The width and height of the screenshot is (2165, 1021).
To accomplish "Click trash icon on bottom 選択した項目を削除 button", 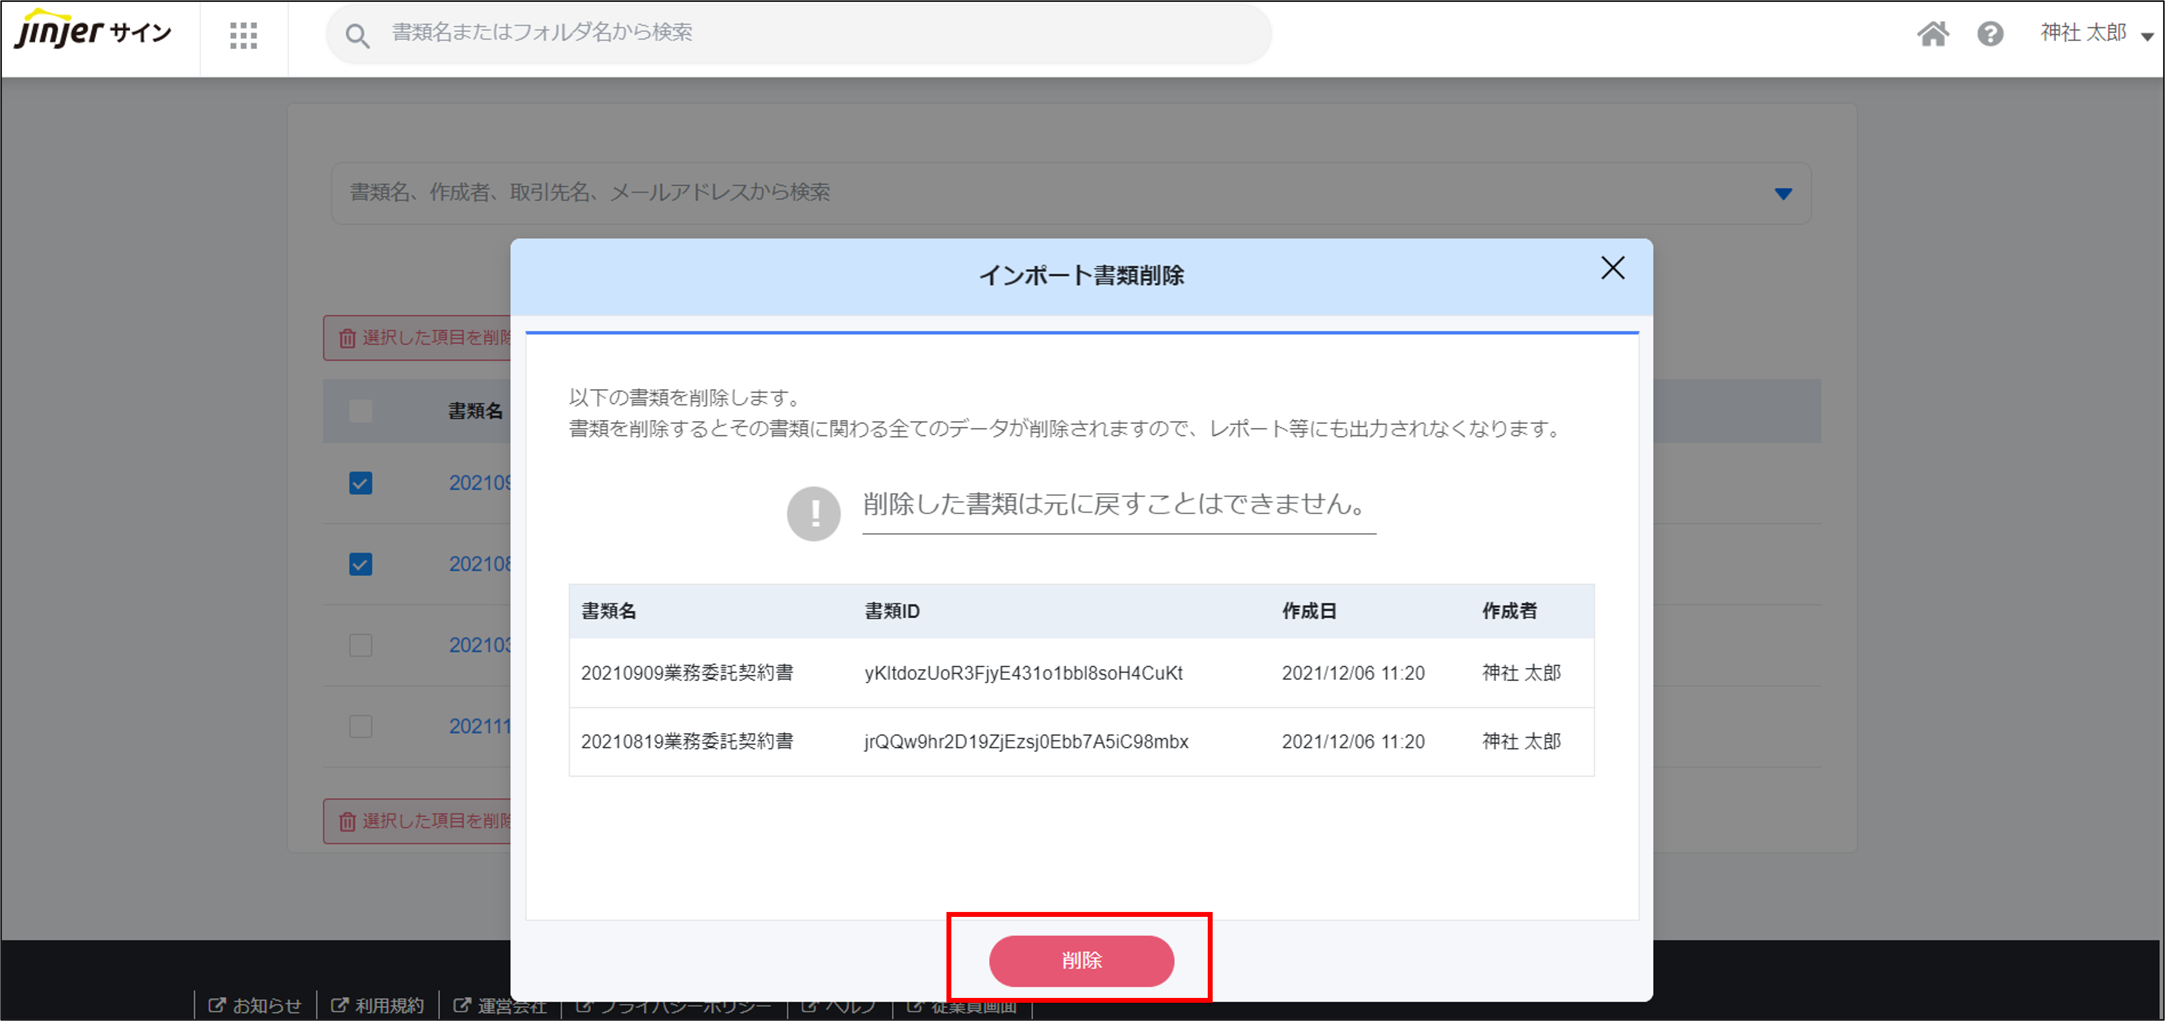I will 347,821.
